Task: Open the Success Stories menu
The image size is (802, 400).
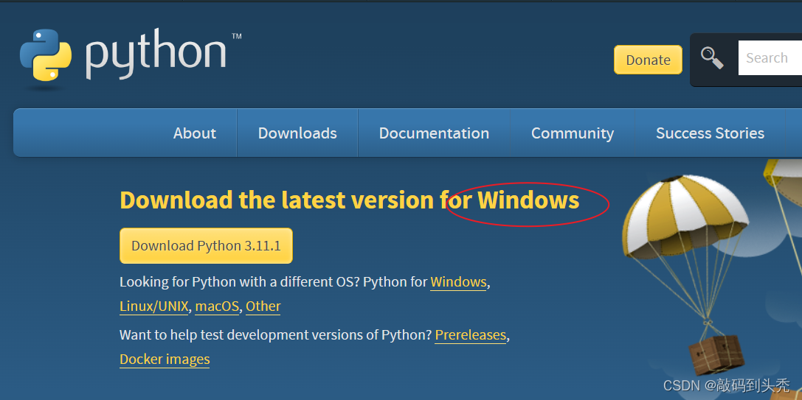Action: [x=710, y=133]
